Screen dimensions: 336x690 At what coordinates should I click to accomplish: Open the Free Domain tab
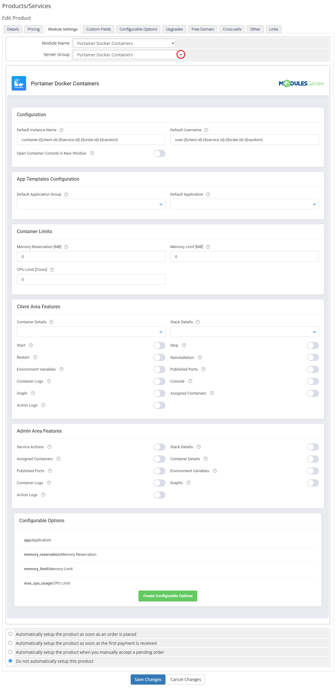[x=203, y=29]
